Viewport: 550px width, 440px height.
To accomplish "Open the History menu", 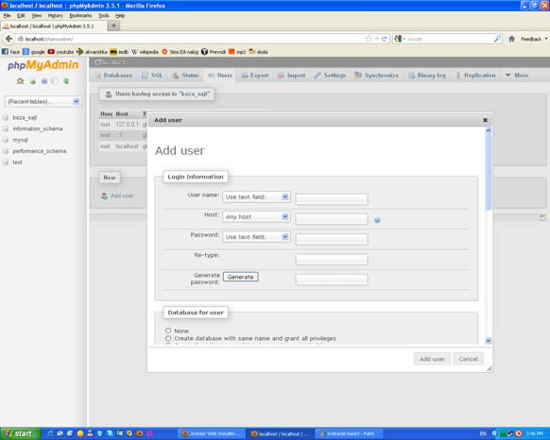I will coord(55,15).
